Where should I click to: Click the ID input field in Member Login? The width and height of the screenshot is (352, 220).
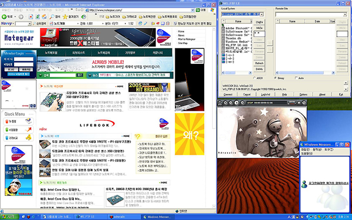point(23,59)
